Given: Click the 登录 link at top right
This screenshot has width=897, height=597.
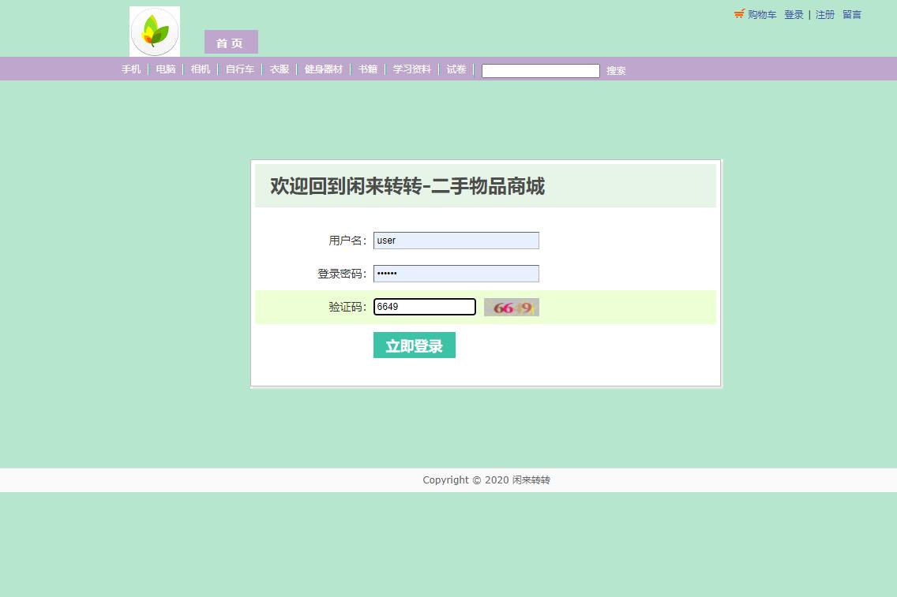Looking at the screenshot, I should tap(793, 14).
